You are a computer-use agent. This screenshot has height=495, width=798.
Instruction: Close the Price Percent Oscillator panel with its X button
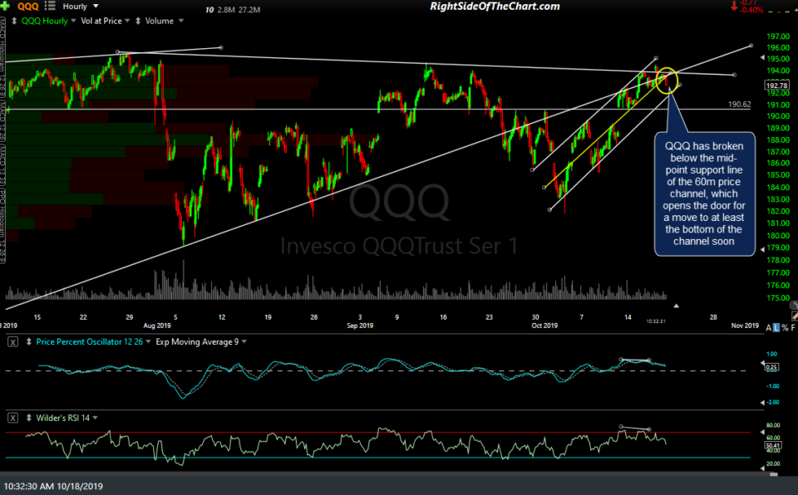pyautogui.click(x=12, y=342)
